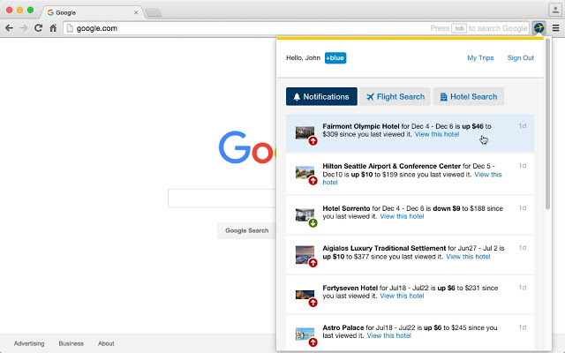Close the Google tab

[x=136, y=12]
